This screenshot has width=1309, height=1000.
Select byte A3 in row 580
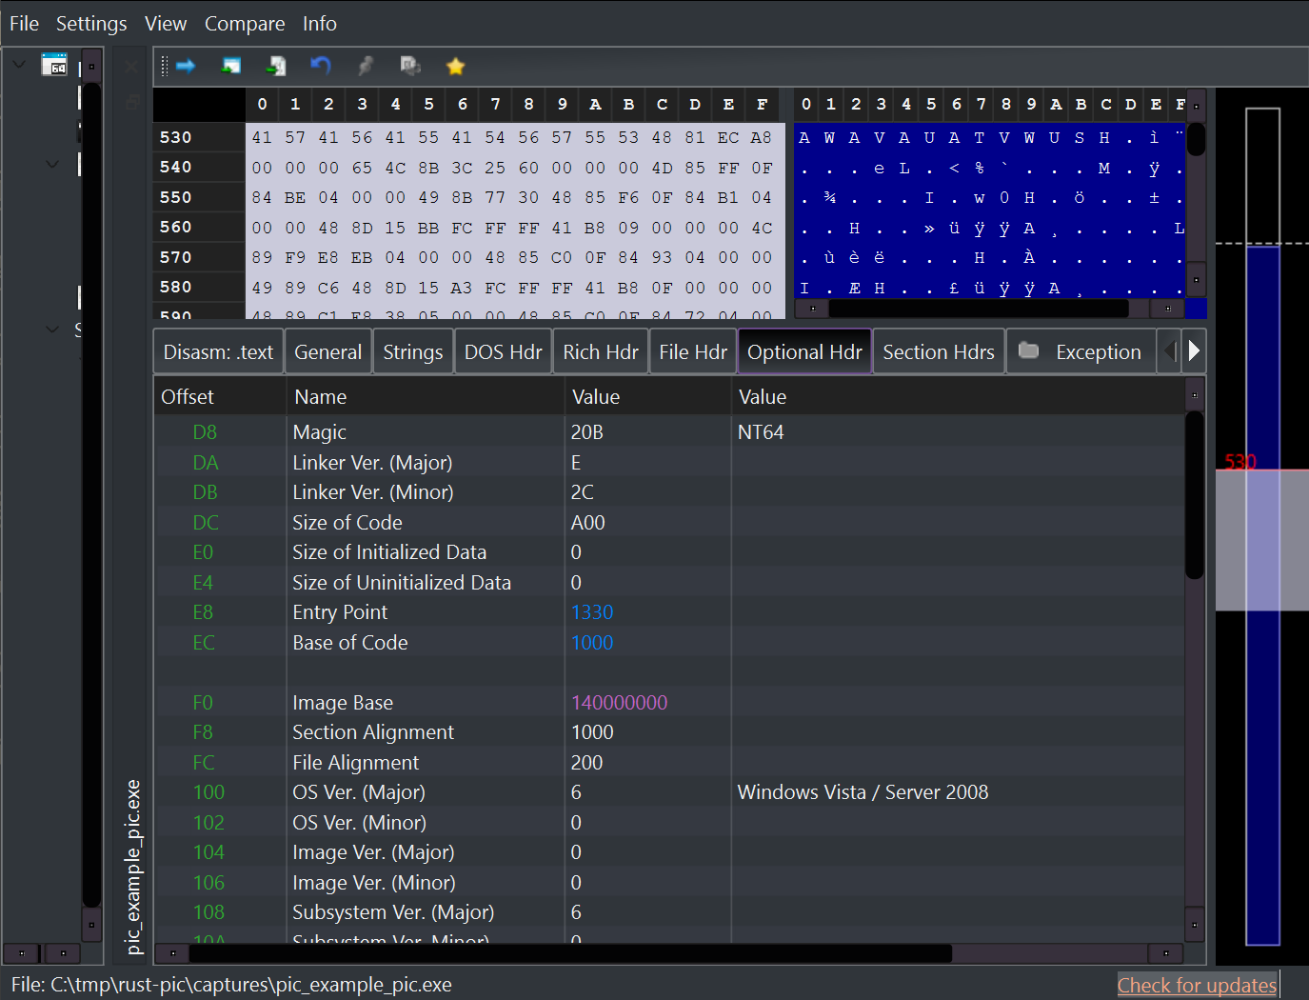462,287
